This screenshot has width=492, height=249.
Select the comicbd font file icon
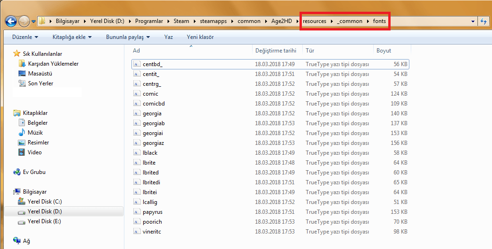137,104
